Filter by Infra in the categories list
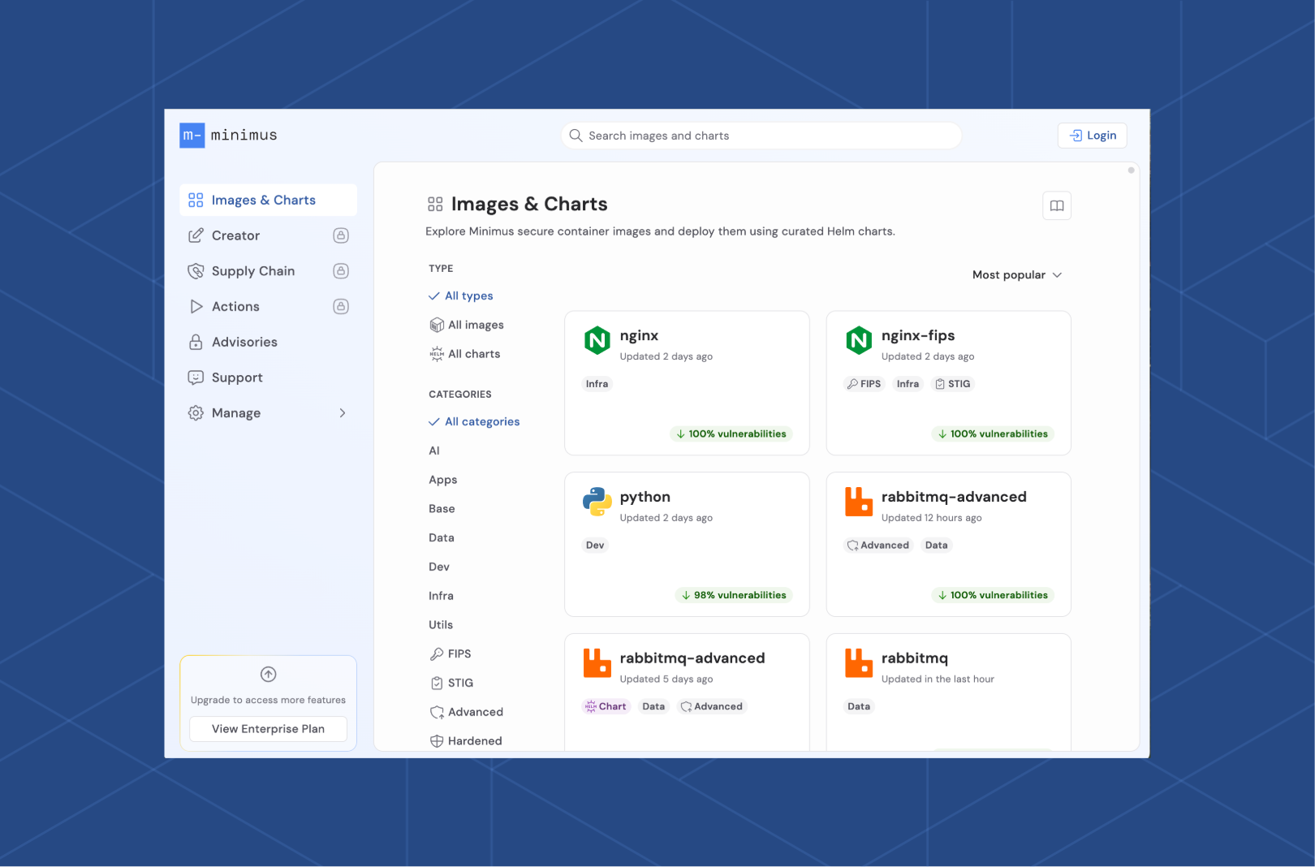This screenshot has width=1315, height=867. pyautogui.click(x=442, y=596)
